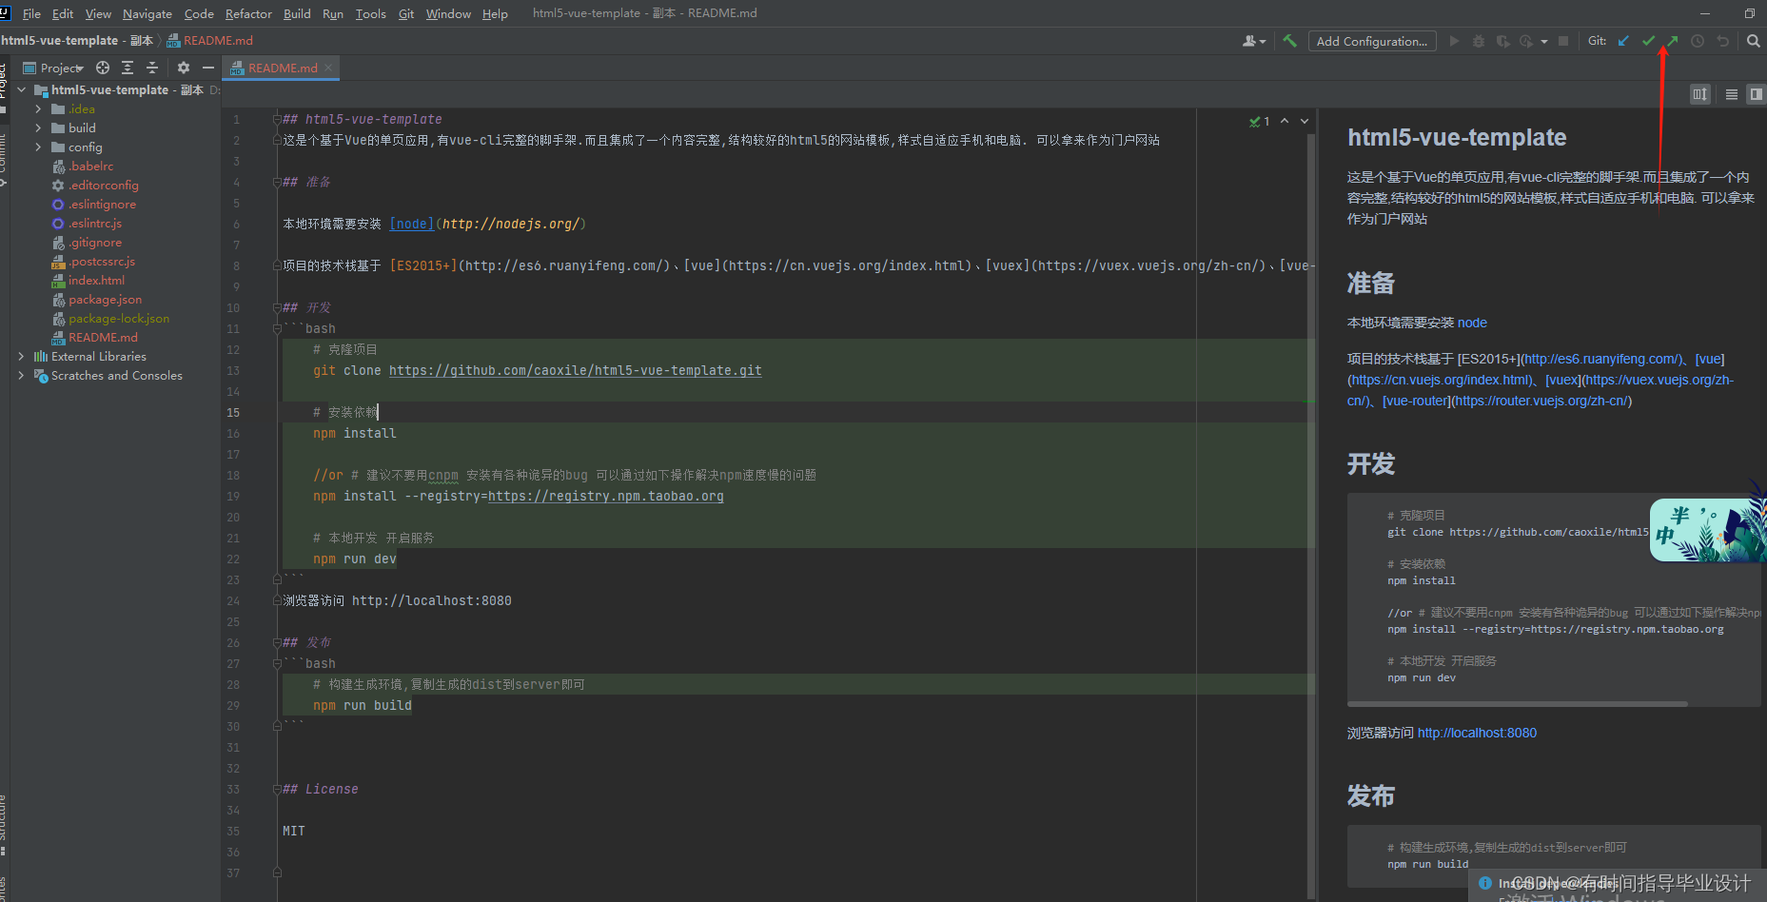1767x902 pixels.
Task: Click the Collapse All icon in Project panel
Action: click(152, 68)
